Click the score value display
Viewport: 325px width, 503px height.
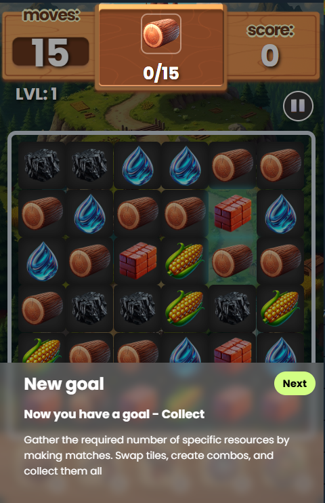coord(270,55)
